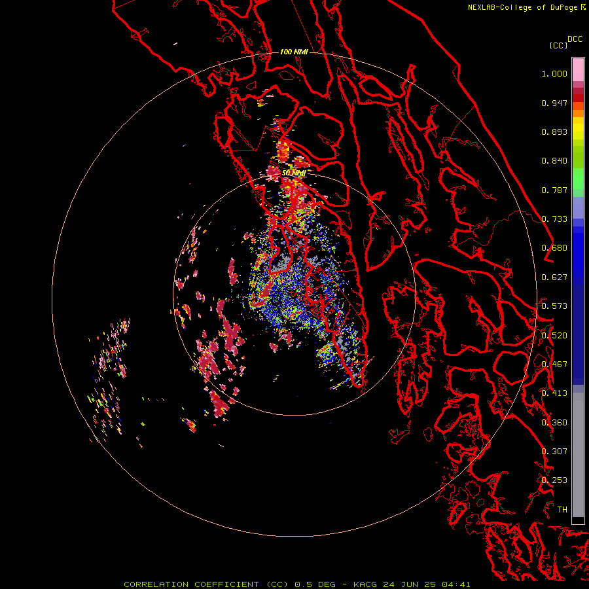Click the 50 NMI range ring label
Viewport: 589px width, 589px height.
(294, 173)
